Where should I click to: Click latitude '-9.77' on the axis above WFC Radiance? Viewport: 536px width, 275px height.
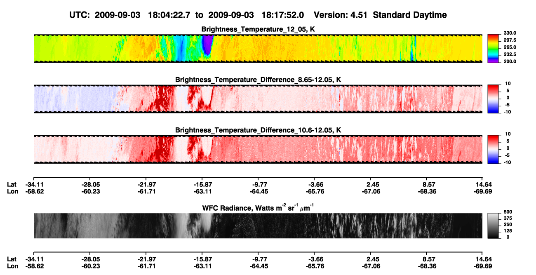[x=259, y=184]
